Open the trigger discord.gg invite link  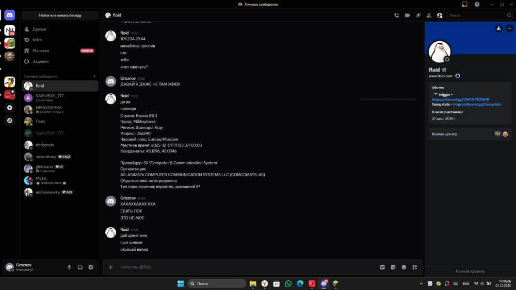460,99
